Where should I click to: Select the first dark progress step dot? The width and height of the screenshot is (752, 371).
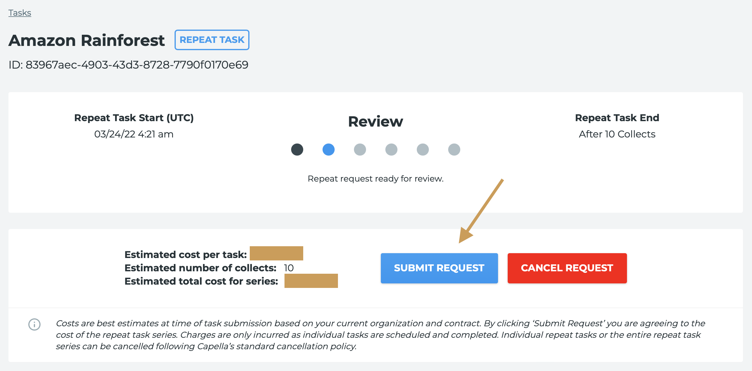297,150
